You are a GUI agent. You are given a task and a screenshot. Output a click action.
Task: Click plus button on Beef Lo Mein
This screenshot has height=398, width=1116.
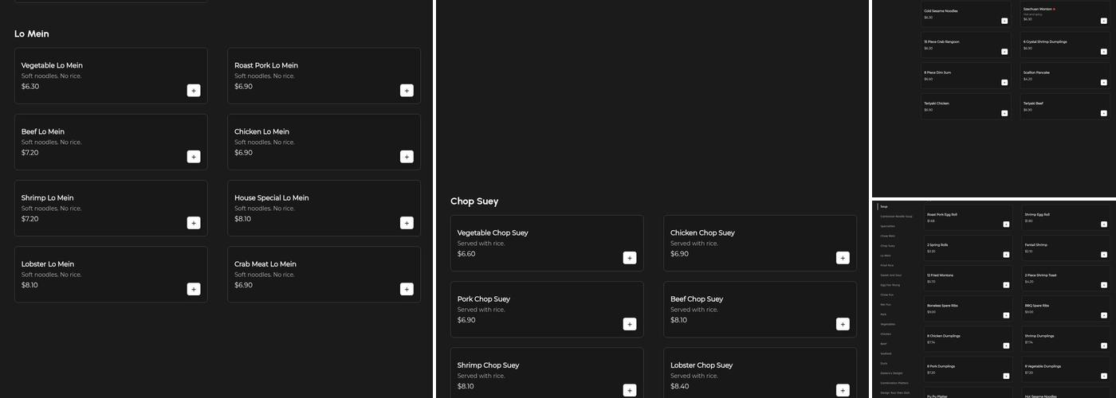click(194, 157)
